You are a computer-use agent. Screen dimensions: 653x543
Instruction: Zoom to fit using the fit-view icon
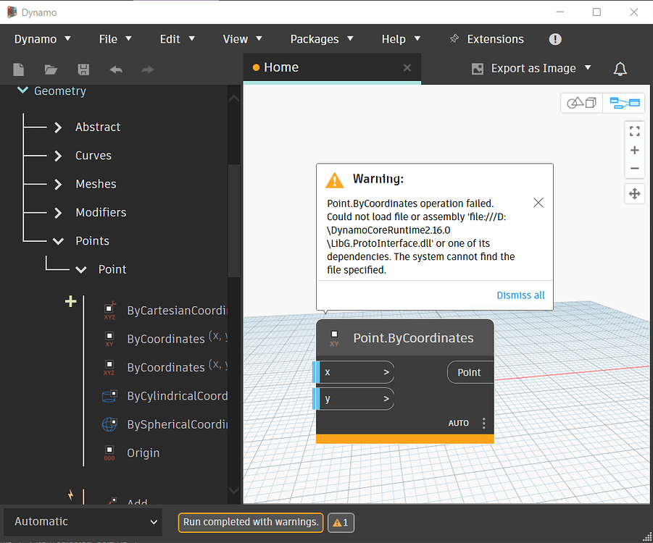634,131
